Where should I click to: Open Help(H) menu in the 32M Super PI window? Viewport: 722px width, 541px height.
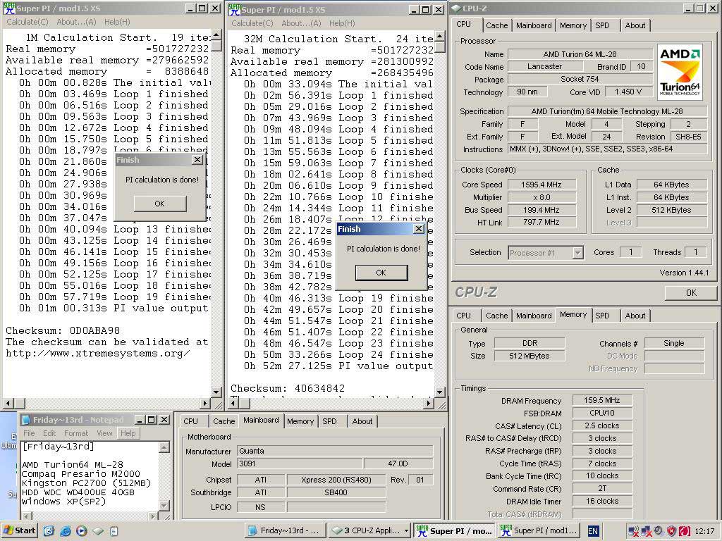[342, 23]
